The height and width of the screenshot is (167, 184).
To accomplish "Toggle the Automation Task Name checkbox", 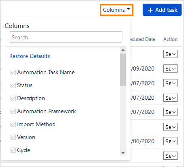I will point(13,72).
